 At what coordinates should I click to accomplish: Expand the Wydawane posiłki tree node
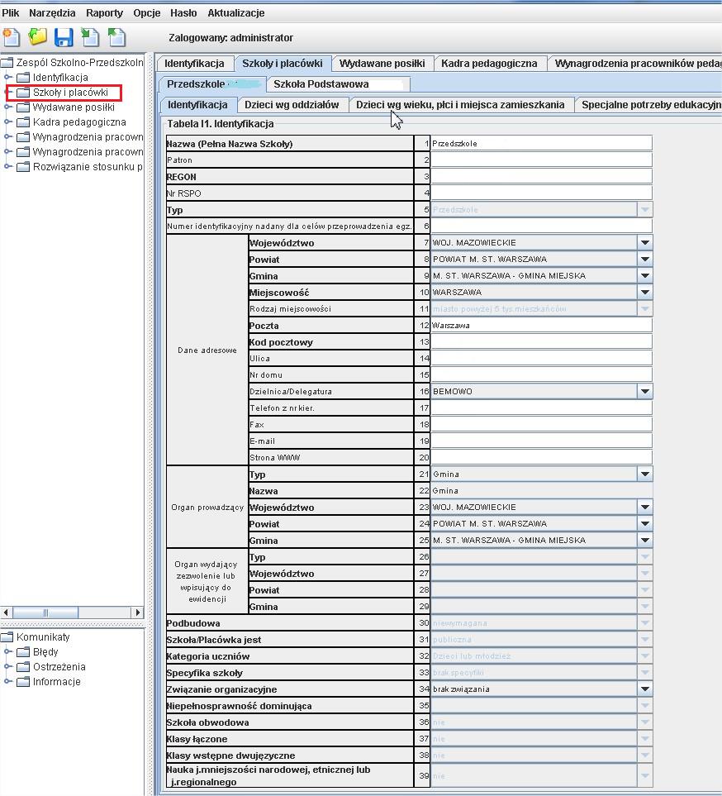(x=7, y=107)
